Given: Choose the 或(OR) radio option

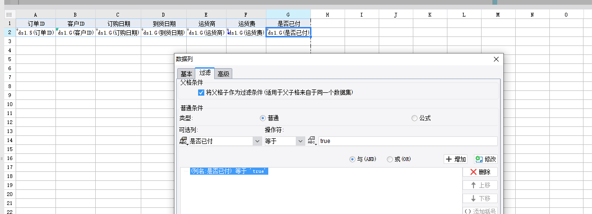Looking at the screenshot, I should (390, 160).
